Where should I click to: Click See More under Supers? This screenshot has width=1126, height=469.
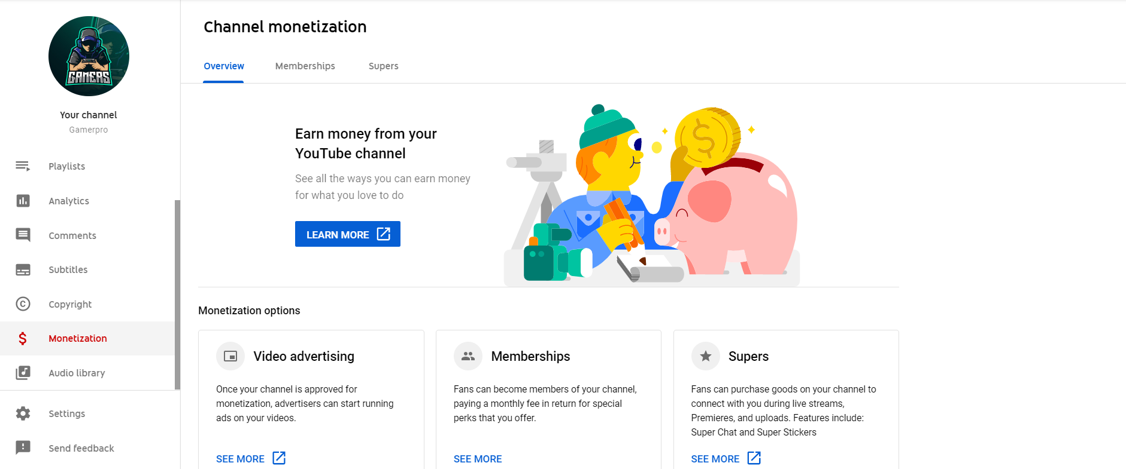click(726, 458)
